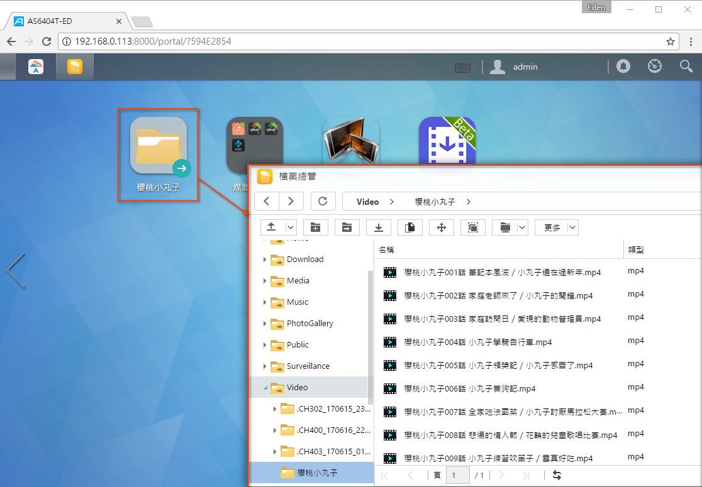The width and height of the screenshot is (702, 487).
Task: Click the page number input field
Action: (457, 475)
